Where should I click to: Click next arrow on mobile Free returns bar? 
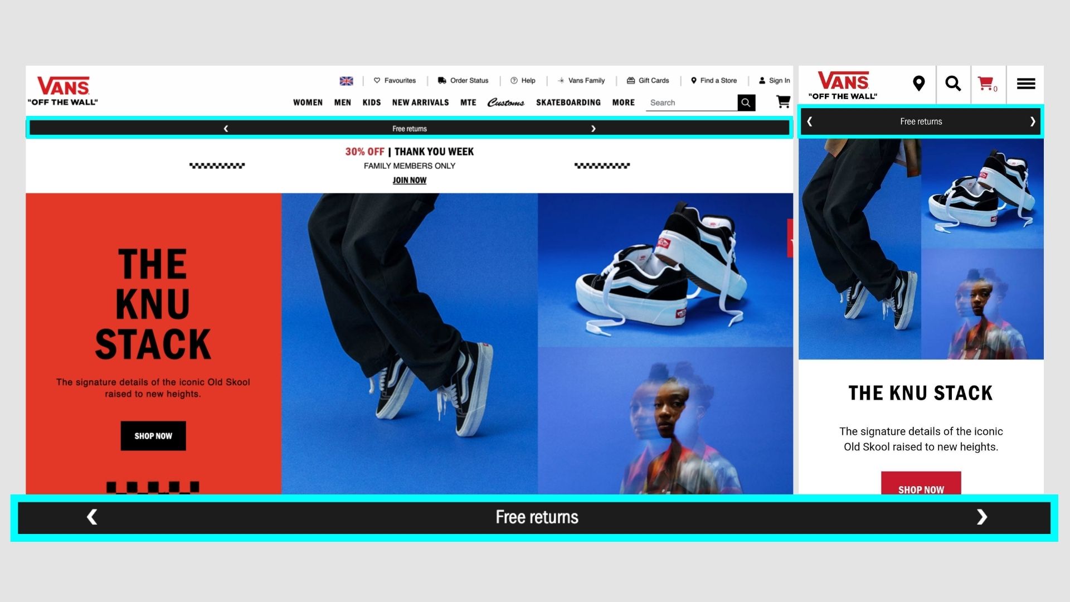(1032, 122)
